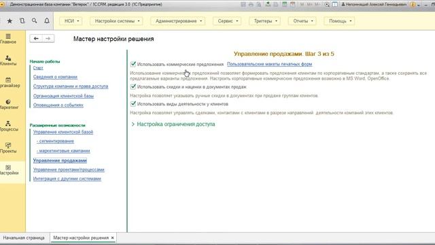This screenshot has height=245, width=435.
Task: Go to the Старт step
Action: coord(38,68)
